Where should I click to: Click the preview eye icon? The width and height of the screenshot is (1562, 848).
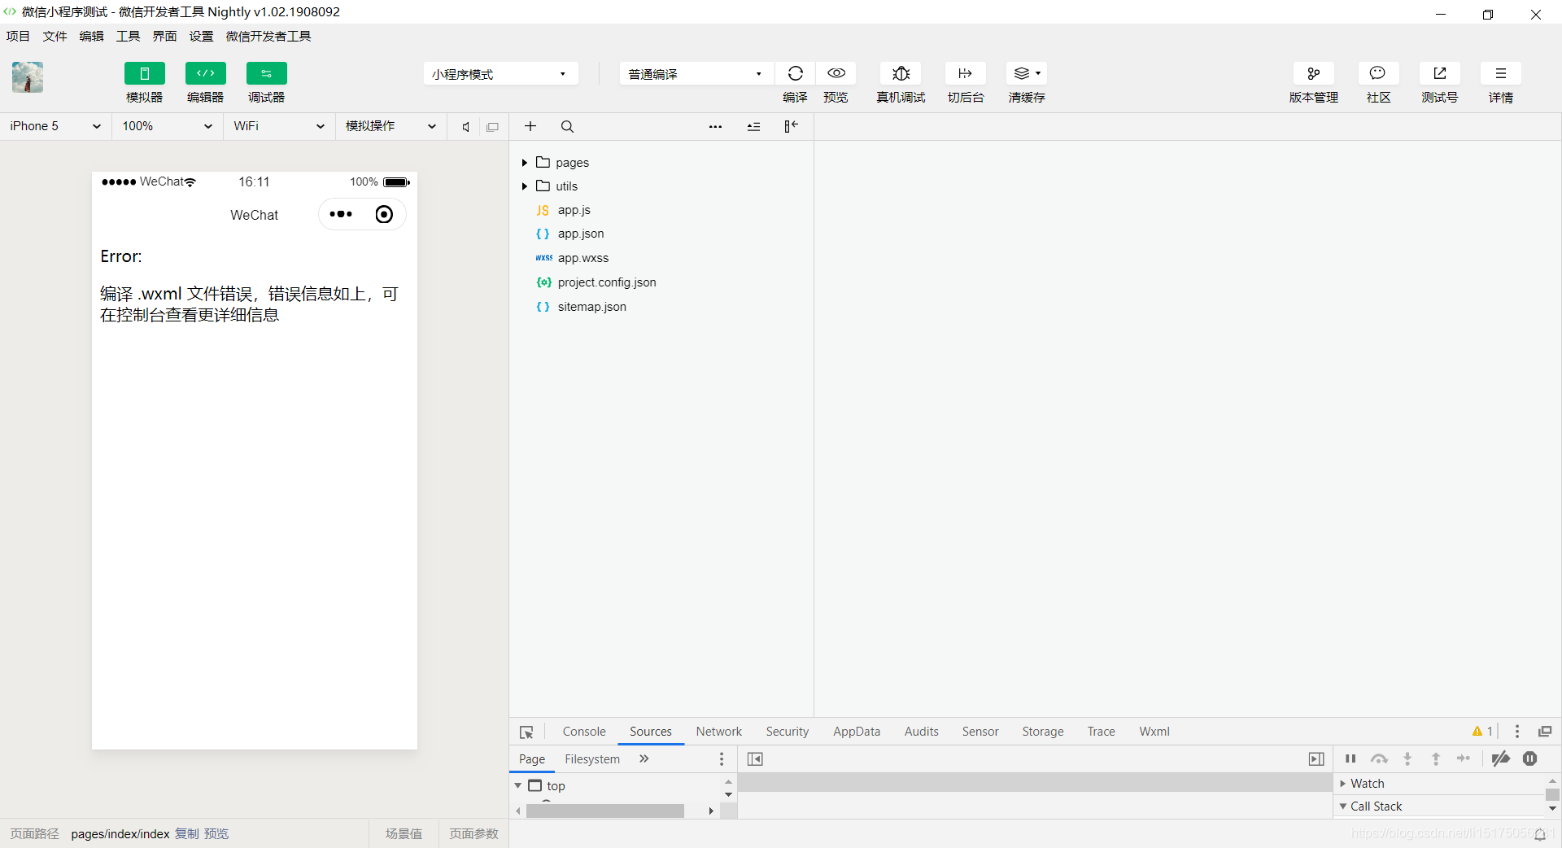836,73
